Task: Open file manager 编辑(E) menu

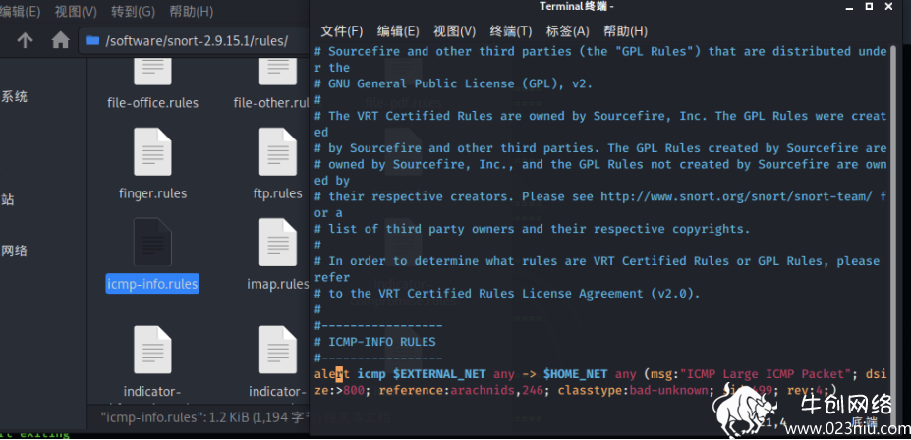Action: [x=21, y=11]
